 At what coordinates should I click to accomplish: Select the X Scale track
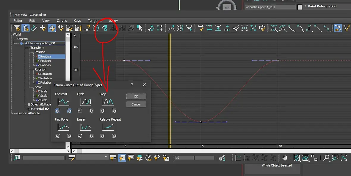(x=43, y=91)
